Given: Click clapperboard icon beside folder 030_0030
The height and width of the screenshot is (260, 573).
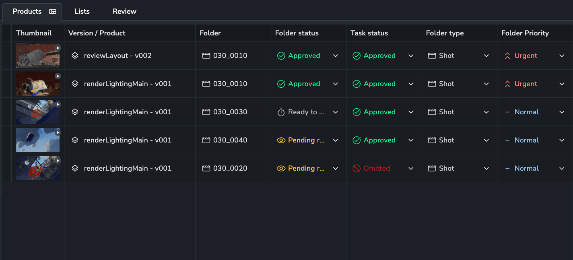Looking at the screenshot, I should pyautogui.click(x=206, y=112).
